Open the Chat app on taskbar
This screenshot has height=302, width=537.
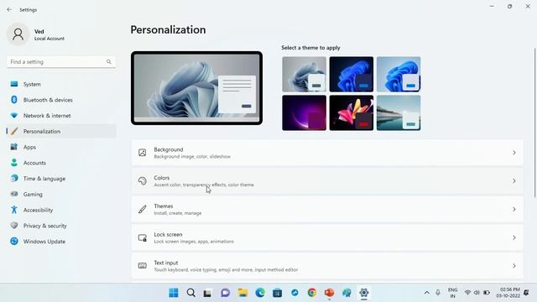[x=226, y=293]
